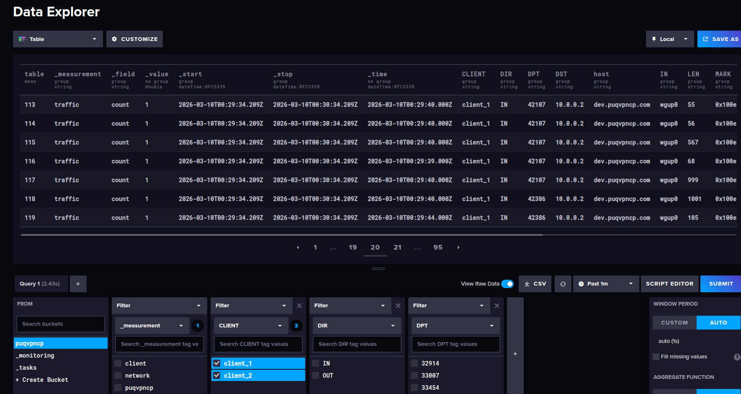Viewport: 741px width, 394px height.
Task: Check the network measurement checkbox
Action: pyautogui.click(x=118, y=376)
